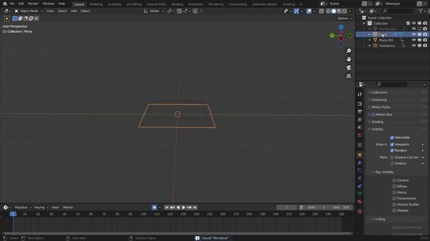Image resolution: width=430 pixels, height=241 pixels.
Task: Open the Options dropdown in viewport
Action: [345, 18]
